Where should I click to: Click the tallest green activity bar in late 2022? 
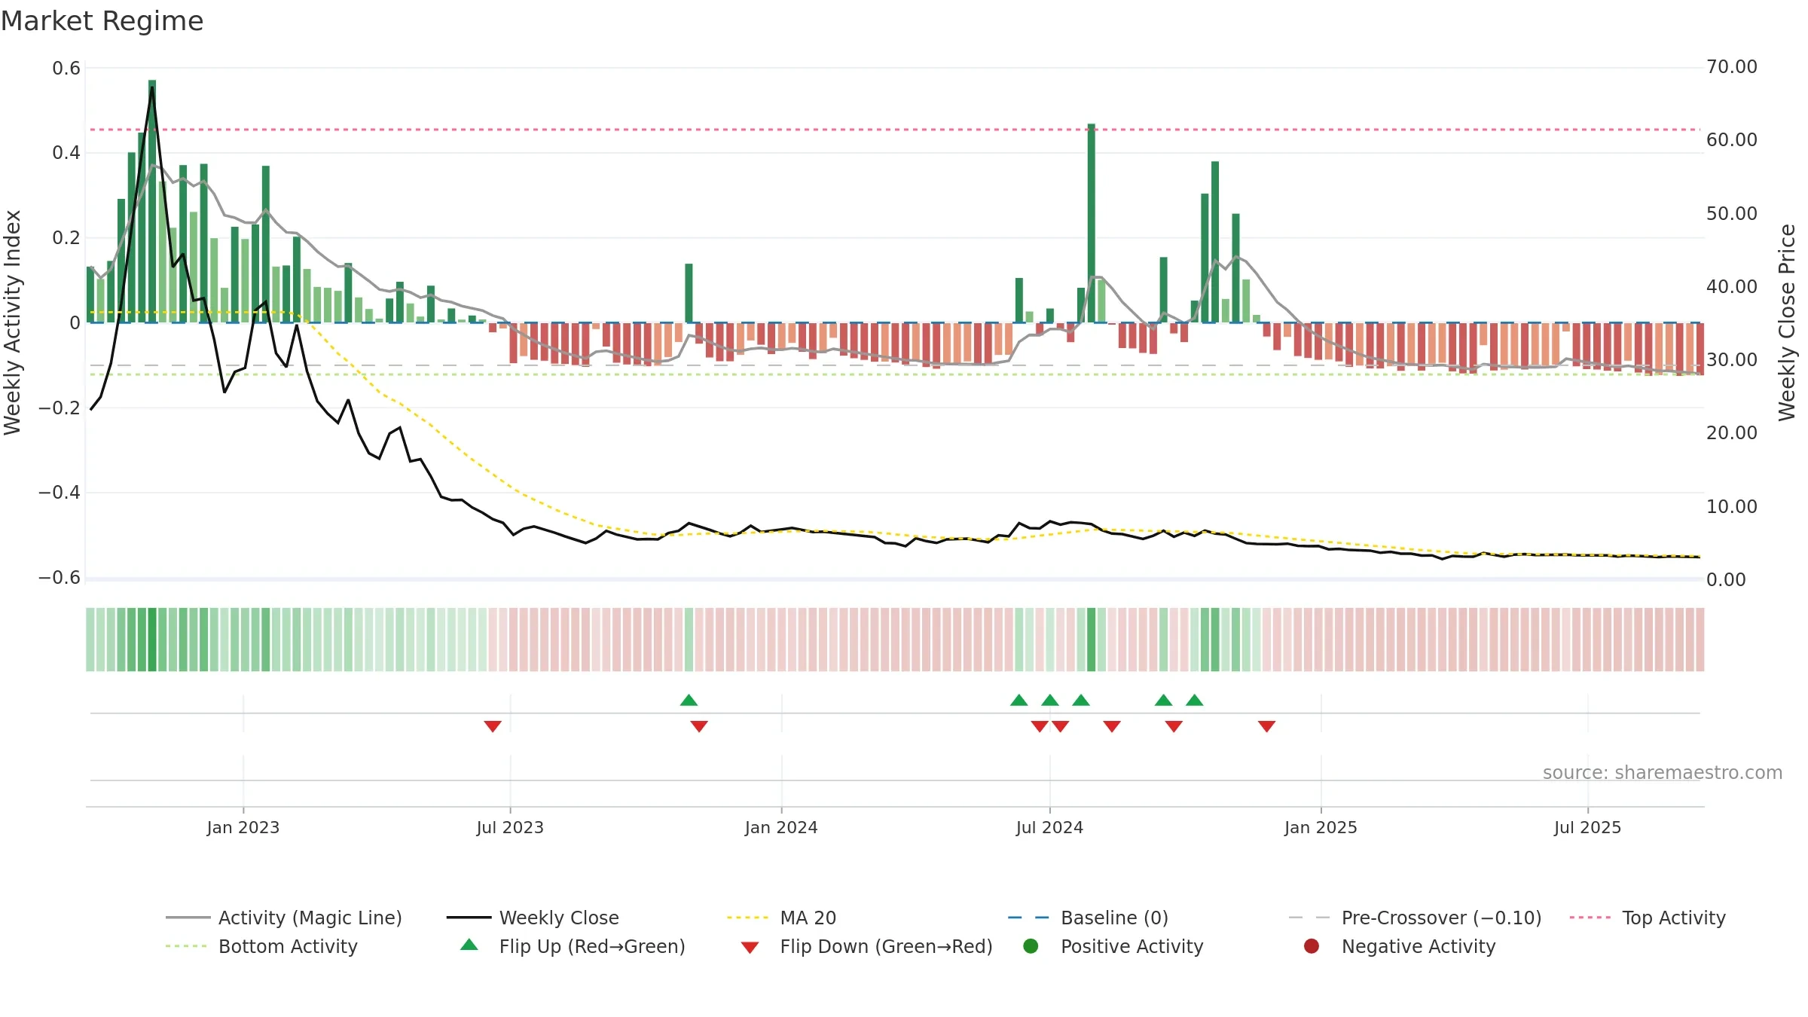[x=152, y=201]
